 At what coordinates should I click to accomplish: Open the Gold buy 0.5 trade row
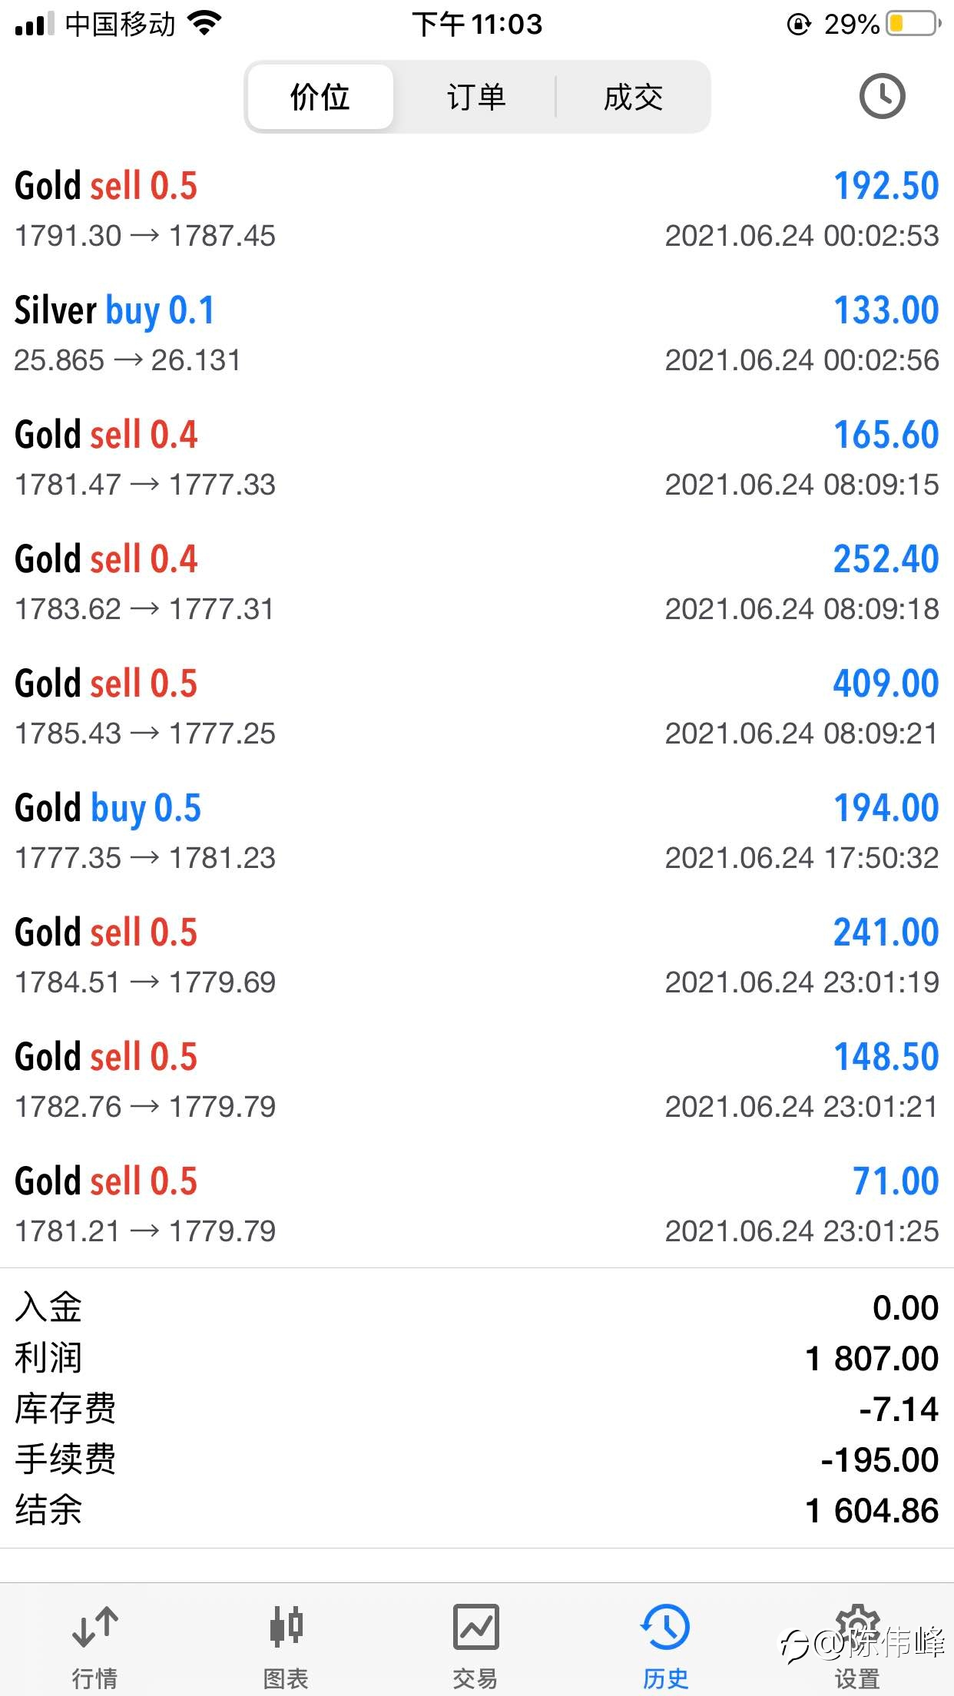pos(477,832)
